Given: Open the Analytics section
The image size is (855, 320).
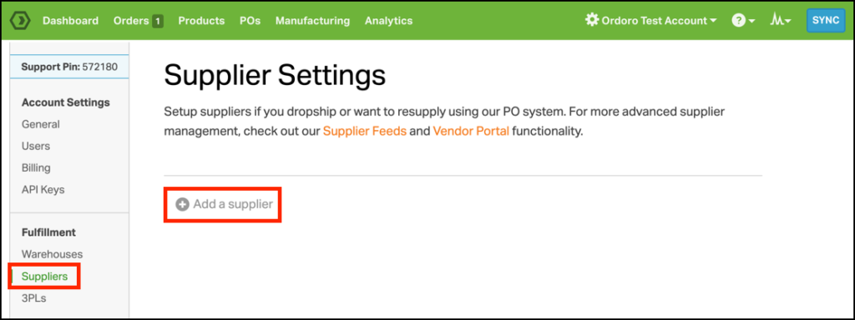Looking at the screenshot, I should [x=389, y=21].
